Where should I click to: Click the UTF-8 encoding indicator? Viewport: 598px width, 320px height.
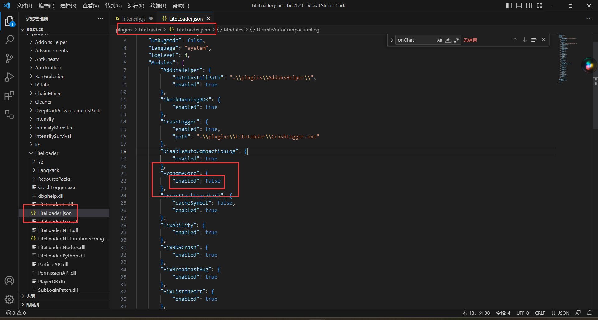tap(522, 313)
